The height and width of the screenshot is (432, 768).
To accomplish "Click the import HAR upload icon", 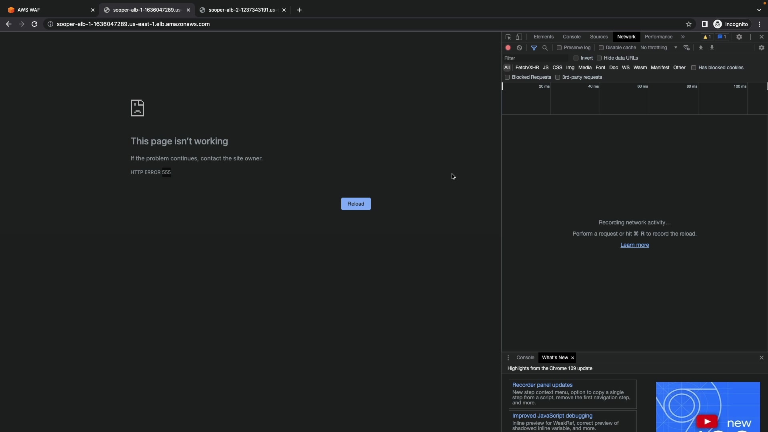I will (x=700, y=48).
